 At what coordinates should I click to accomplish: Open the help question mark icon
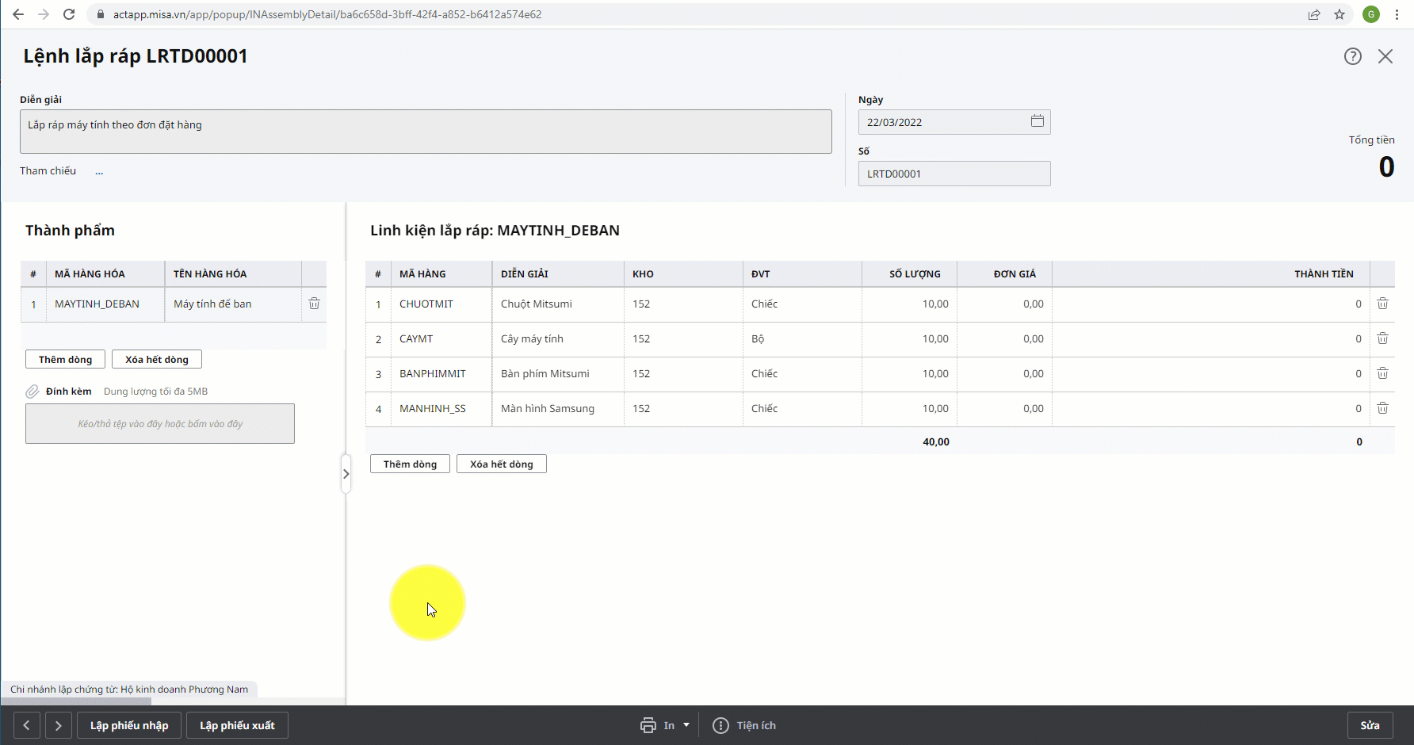click(1353, 56)
